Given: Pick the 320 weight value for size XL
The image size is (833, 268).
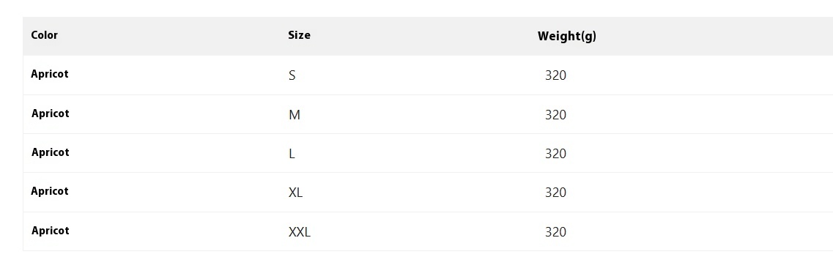Looking at the screenshot, I should click(x=555, y=192).
